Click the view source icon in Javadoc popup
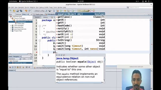Viewport: 161px width, 90px height. pos(64,55)
